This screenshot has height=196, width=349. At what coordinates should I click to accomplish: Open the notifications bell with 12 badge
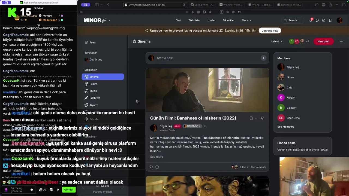311,20
